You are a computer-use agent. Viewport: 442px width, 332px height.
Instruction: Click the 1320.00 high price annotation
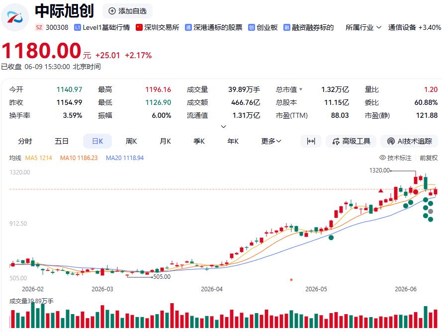[x=379, y=170]
